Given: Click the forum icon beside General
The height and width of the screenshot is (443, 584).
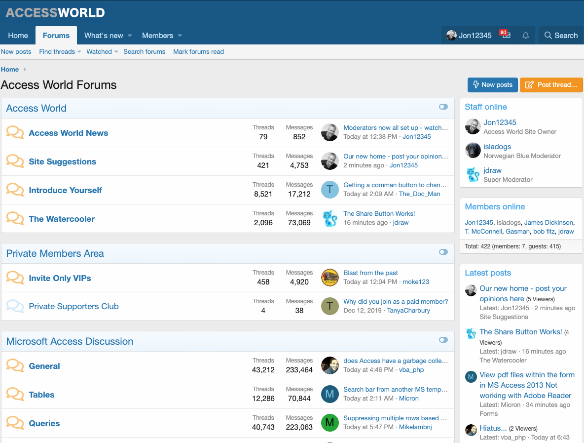Looking at the screenshot, I should tap(15, 366).
